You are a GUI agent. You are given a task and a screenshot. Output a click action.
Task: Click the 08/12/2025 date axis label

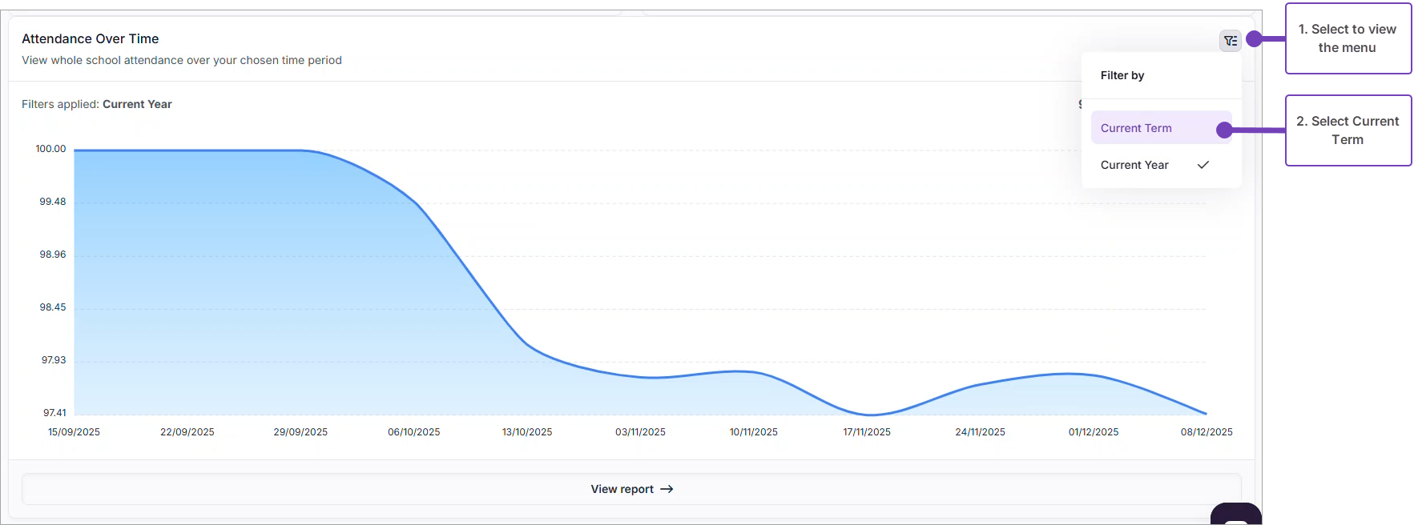tap(1207, 432)
